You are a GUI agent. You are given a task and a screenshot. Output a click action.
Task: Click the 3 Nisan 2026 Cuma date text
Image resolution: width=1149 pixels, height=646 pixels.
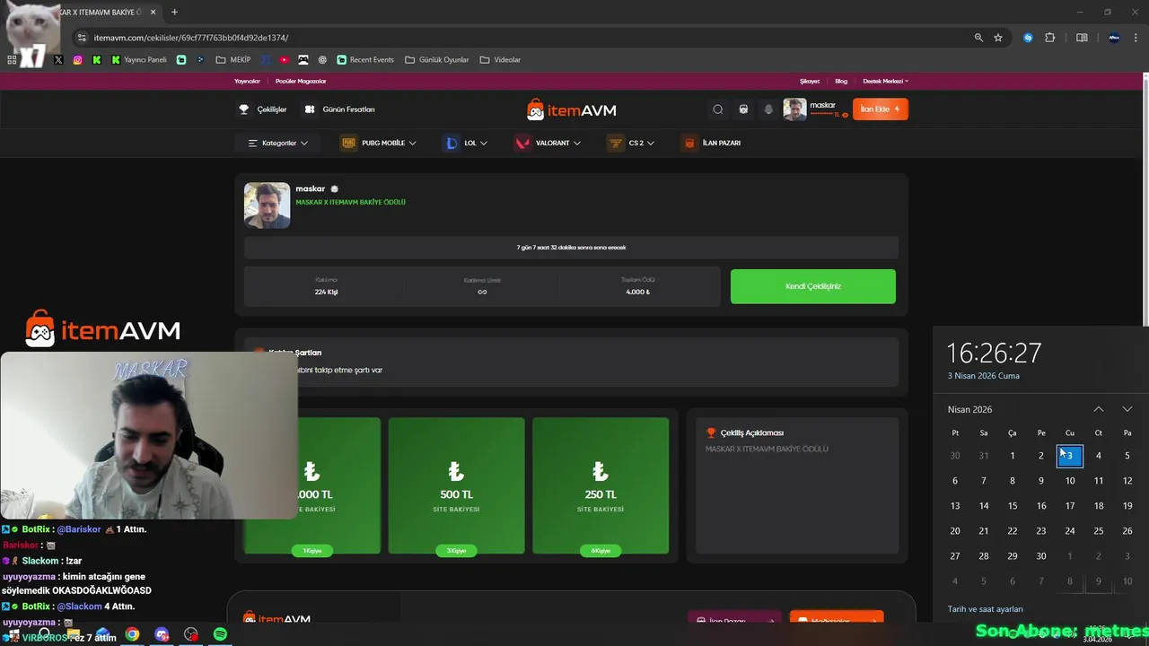[x=984, y=376]
